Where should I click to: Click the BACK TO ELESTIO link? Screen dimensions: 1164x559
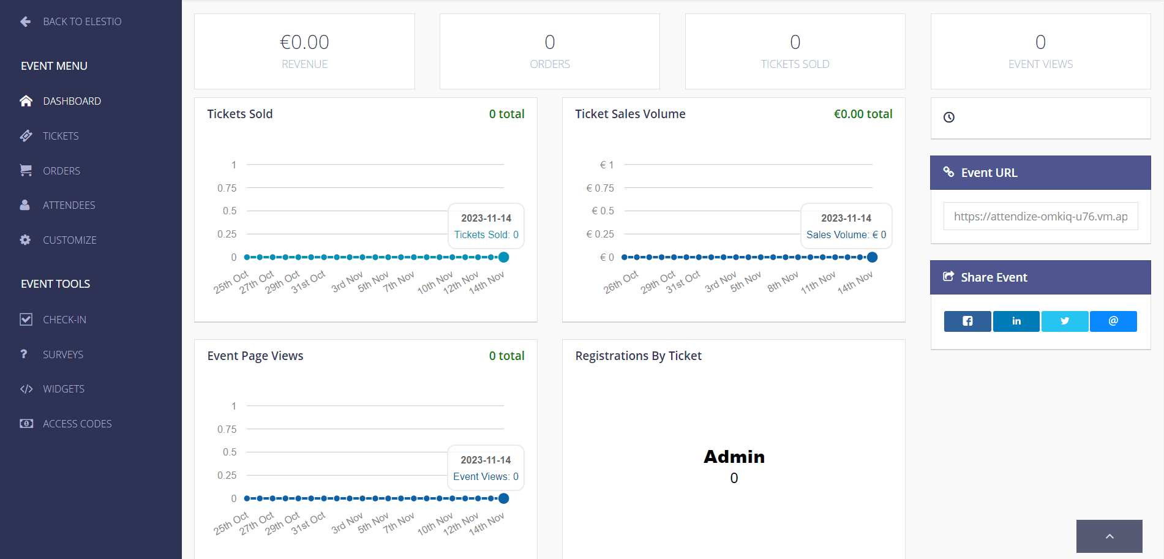click(83, 21)
